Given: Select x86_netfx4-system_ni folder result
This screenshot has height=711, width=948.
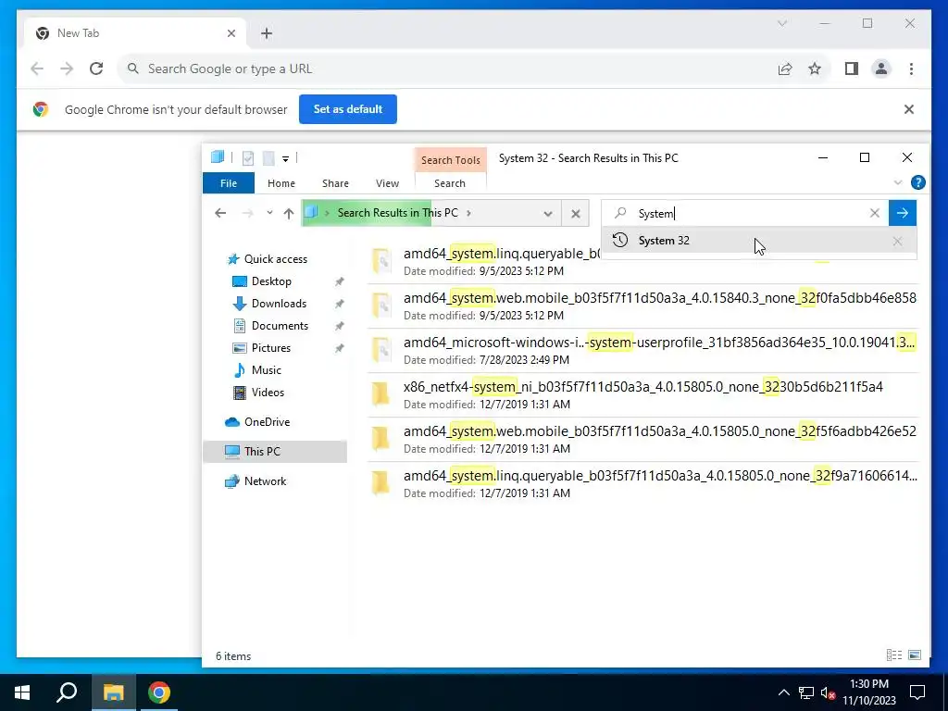Looking at the screenshot, I should 643,395.
